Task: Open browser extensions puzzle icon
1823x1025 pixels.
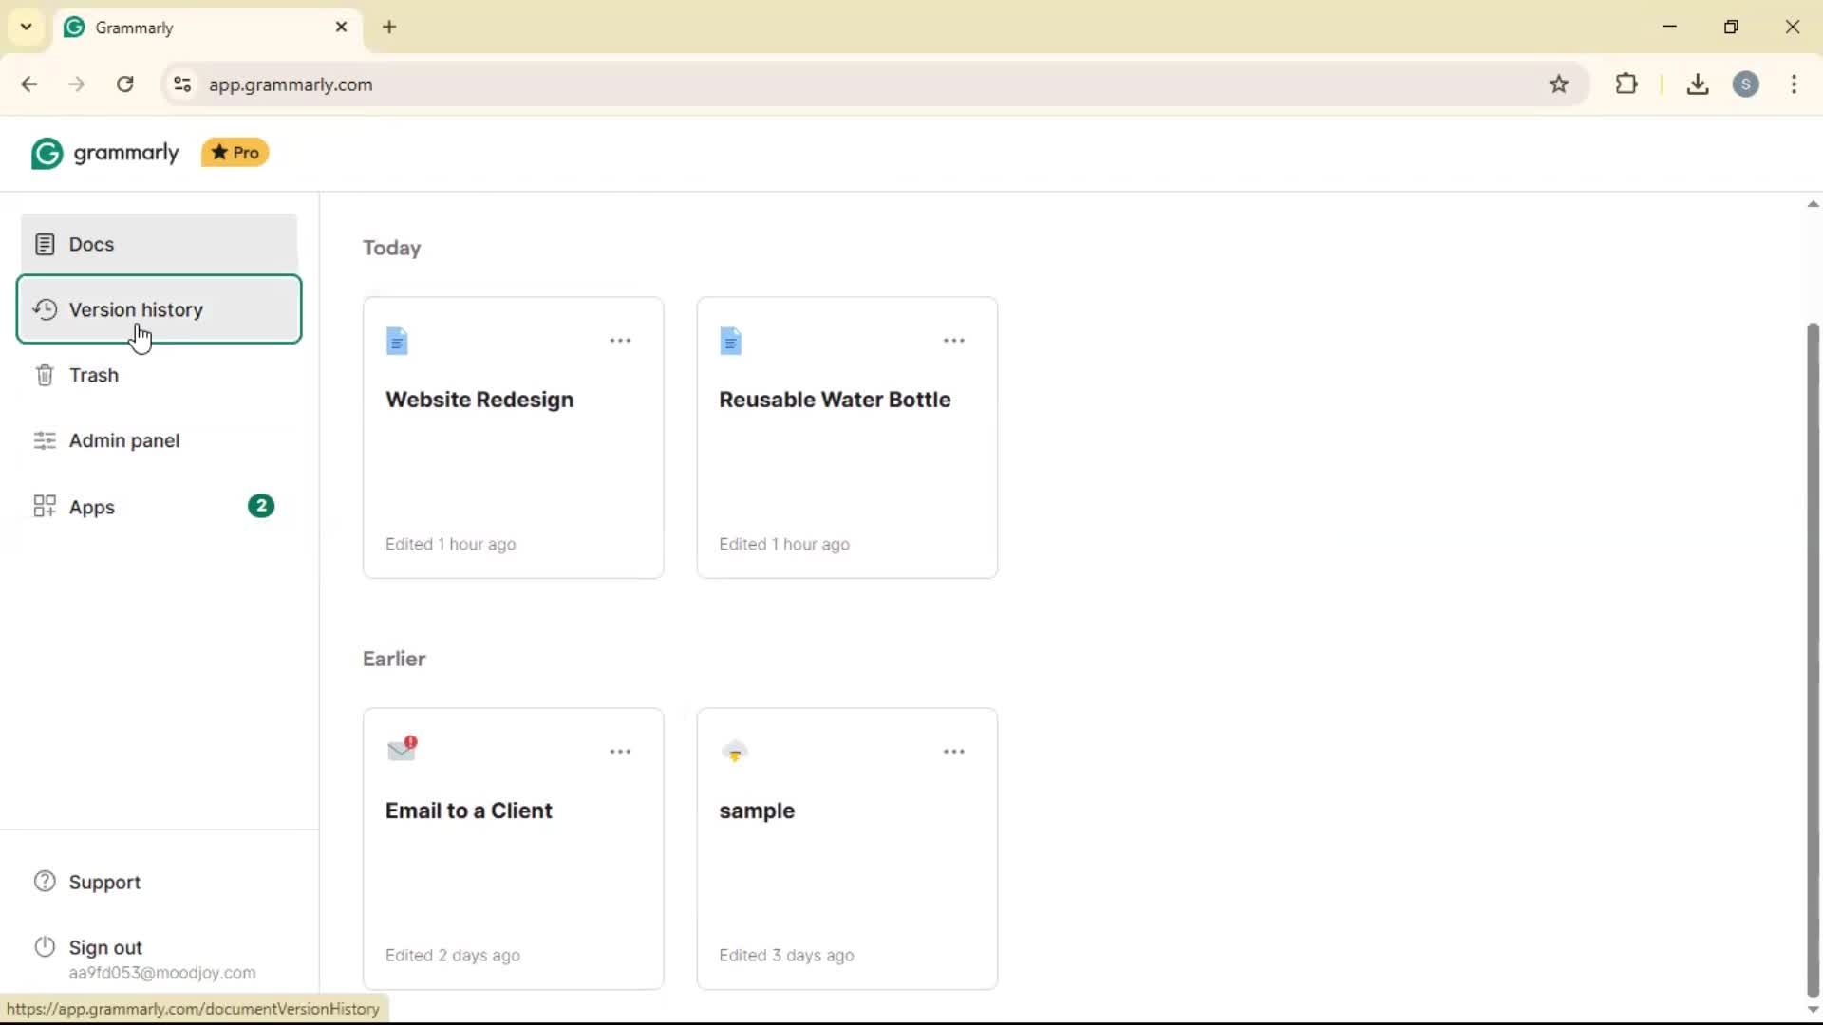Action: pyautogui.click(x=1626, y=84)
